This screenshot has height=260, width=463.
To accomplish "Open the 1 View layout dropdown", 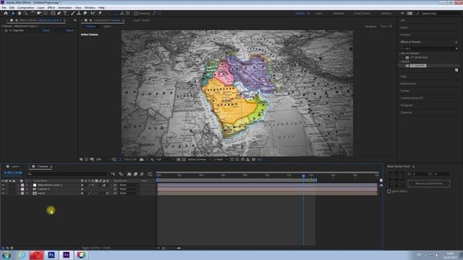I will point(221,160).
